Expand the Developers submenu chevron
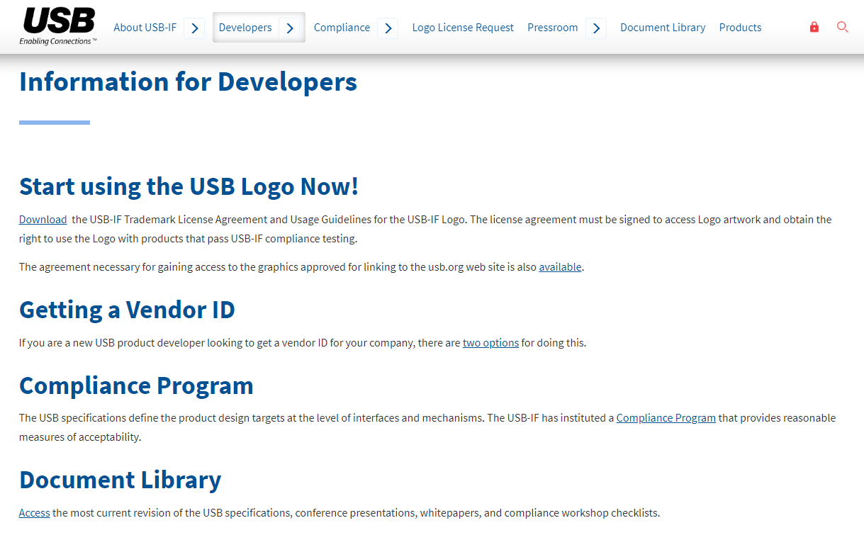 pyautogui.click(x=289, y=28)
